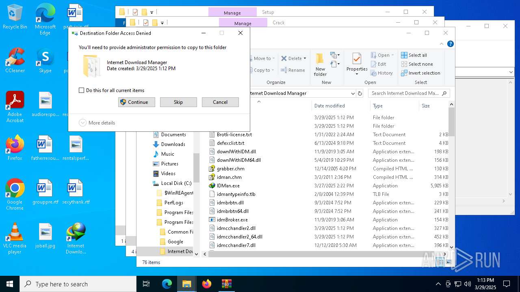The image size is (520, 292).
Task: Select IDMan.exe file
Action: tap(228, 186)
